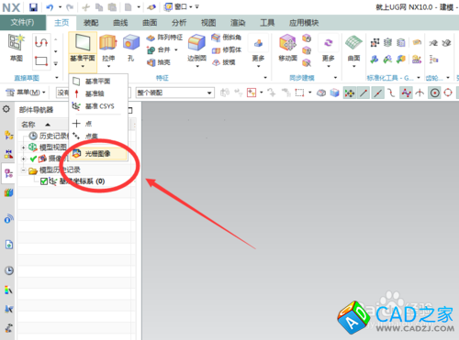The image size is (459, 340).
Task: Toggle snap to pole zigzag icon
Action: pos(406,93)
